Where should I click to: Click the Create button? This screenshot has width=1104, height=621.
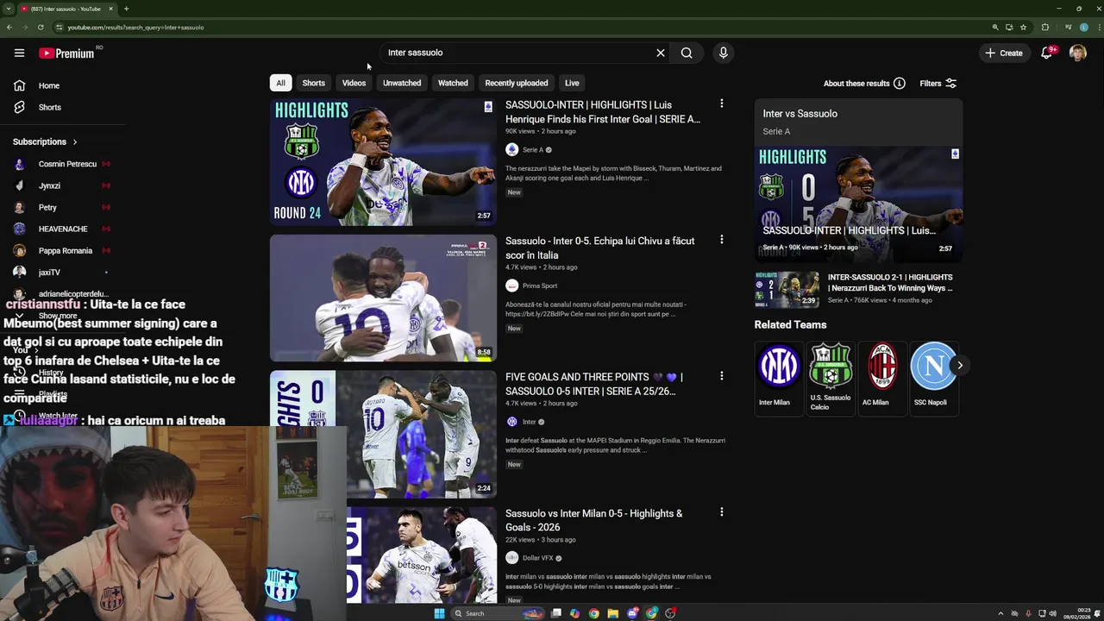[x=1004, y=53]
